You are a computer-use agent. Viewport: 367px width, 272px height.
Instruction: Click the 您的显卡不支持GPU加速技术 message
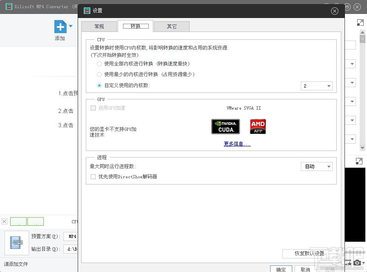pyautogui.click(x=113, y=132)
